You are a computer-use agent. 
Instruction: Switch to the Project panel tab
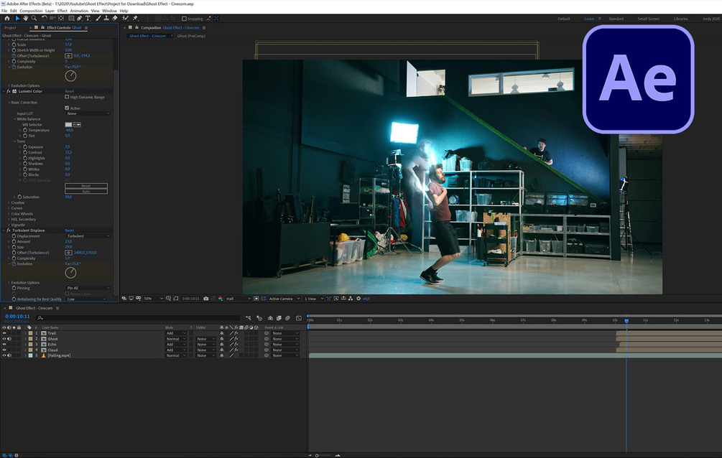[10, 27]
